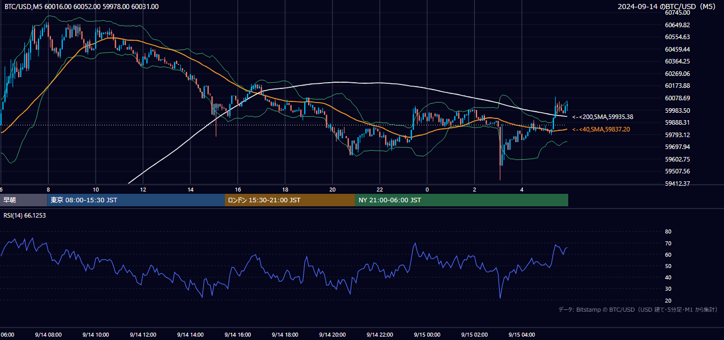Click the RSI axis level 70
This screenshot has height=340, width=724.
(x=668, y=243)
